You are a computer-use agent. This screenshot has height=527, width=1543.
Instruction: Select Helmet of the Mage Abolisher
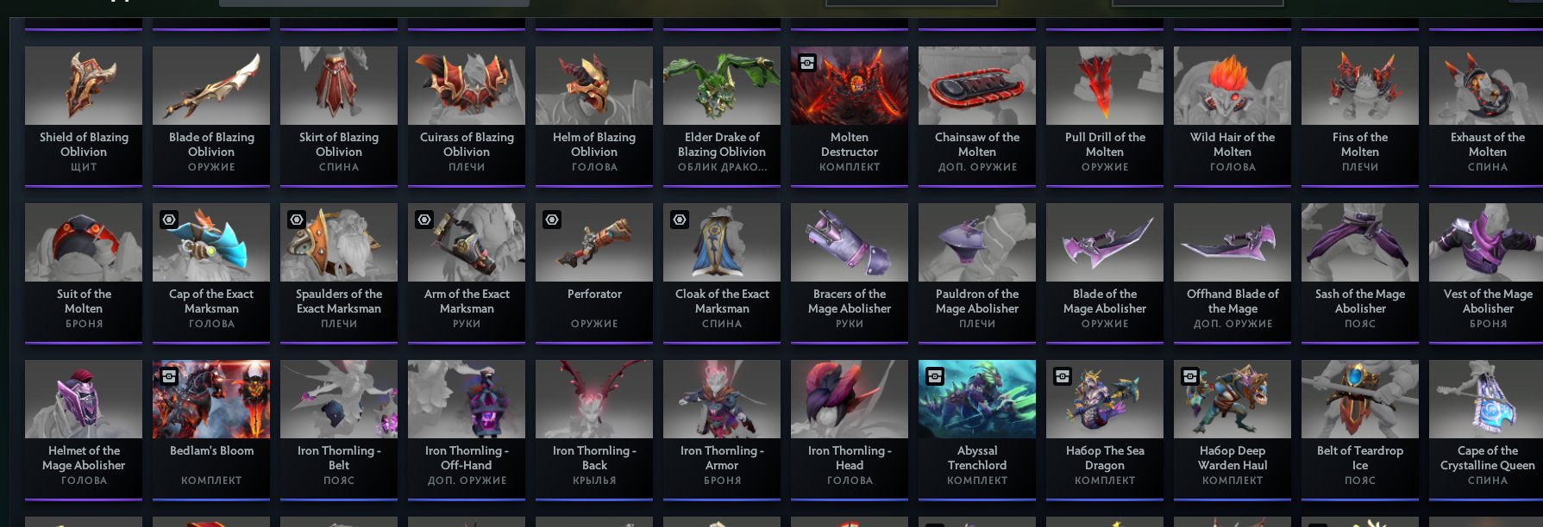(84, 428)
